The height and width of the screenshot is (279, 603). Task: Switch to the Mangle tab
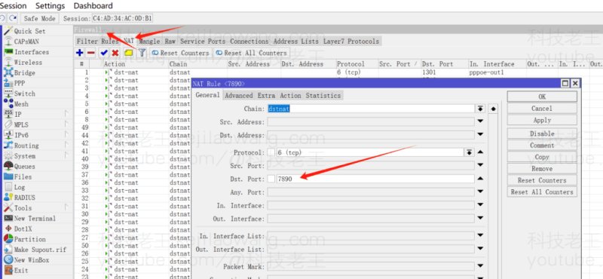149,41
